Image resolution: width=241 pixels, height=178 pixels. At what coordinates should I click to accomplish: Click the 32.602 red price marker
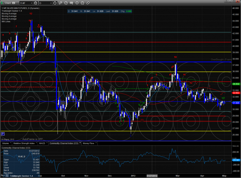tap(236, 93)
